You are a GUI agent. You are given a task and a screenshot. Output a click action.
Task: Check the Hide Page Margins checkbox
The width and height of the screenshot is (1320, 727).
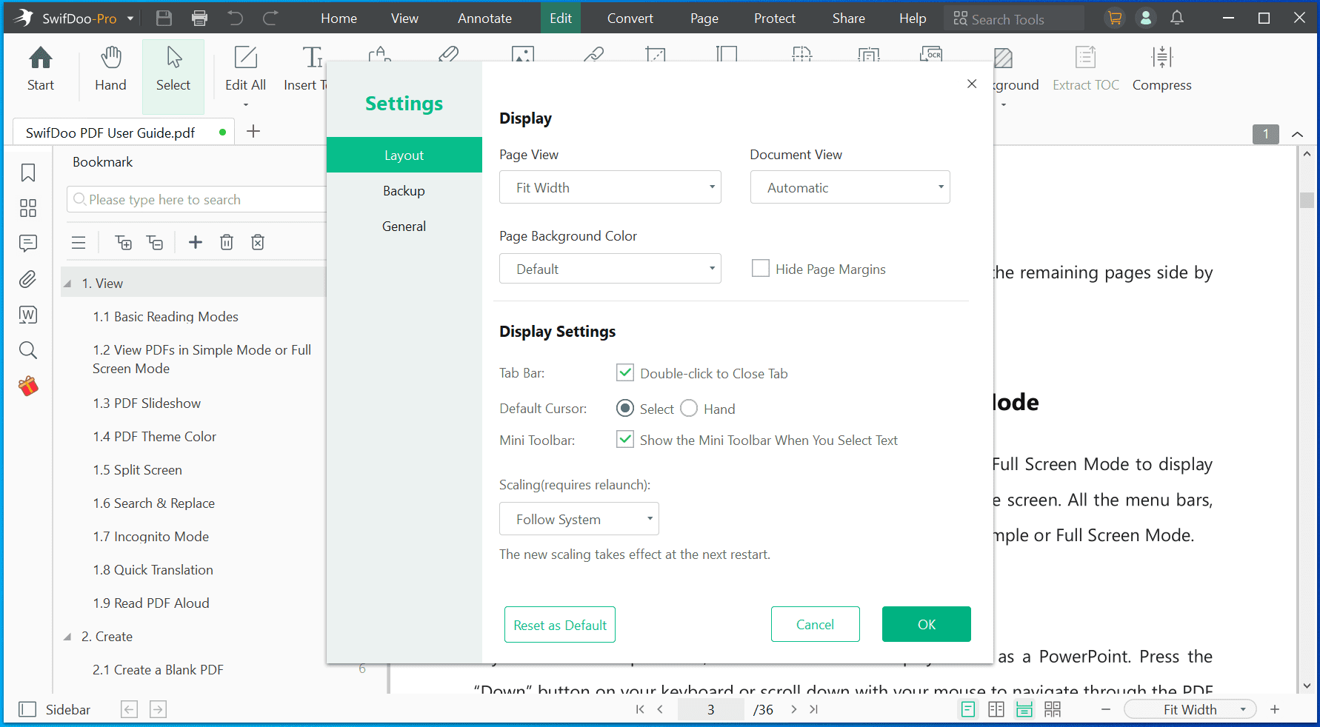[761, 268]
